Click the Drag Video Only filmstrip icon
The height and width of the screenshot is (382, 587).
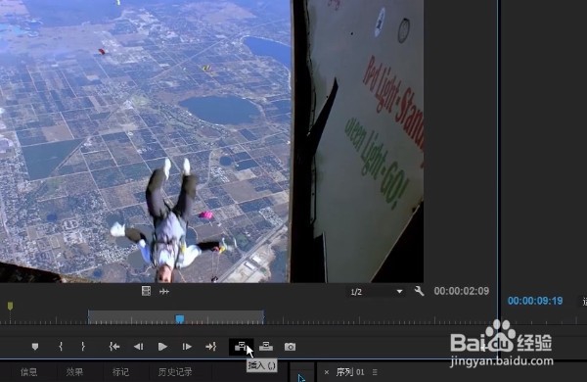(146, 291)
